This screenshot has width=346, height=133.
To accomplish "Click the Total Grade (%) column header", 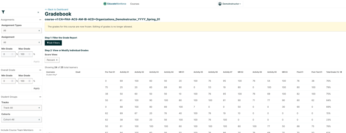I will pyautogui.click(x=333, y=72).
